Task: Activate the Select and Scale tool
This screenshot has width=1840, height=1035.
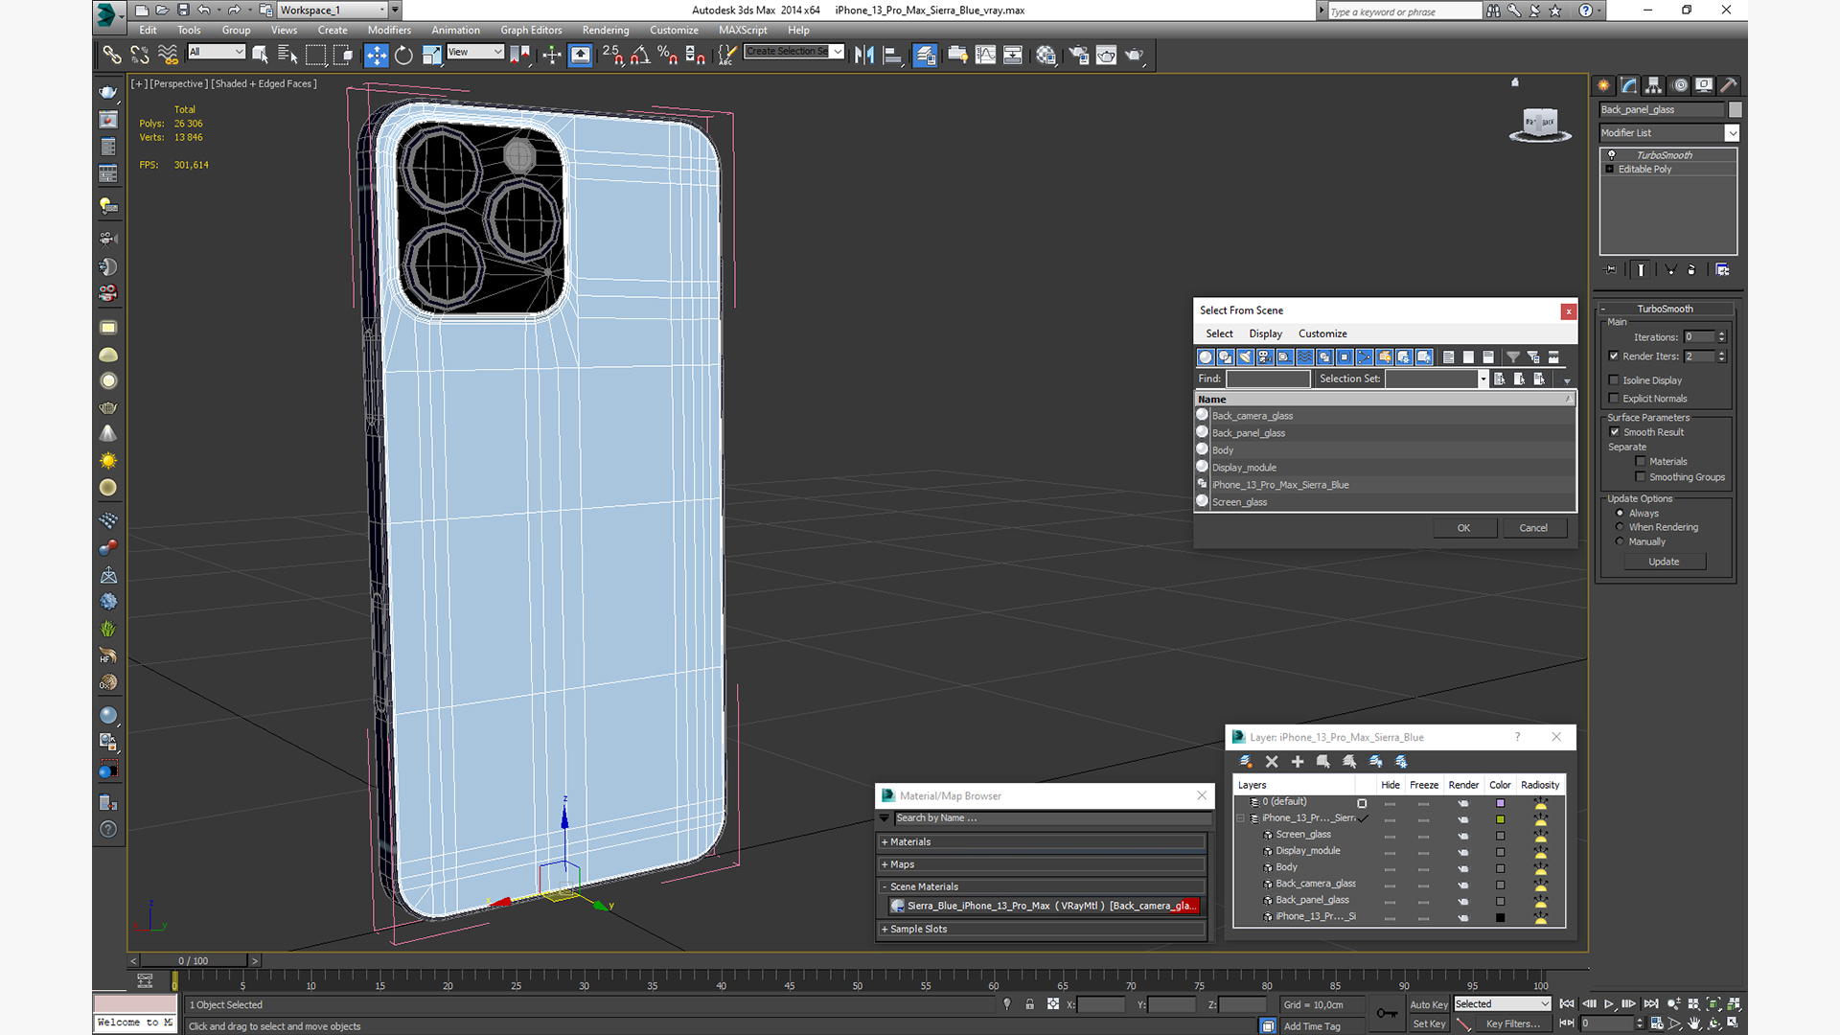Action: (431, 55)
